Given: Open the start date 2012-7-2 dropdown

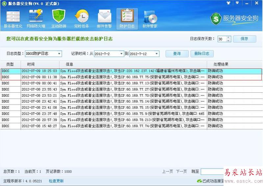Looking at the screenshot, I should pos(109,54).
